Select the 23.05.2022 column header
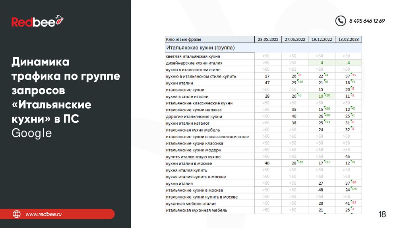Viewport: 407px width, 228px height. pyautogui.click(x=268, y=39)
